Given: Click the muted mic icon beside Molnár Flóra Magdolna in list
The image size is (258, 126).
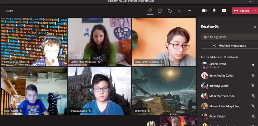Looking at the screenshot, I should tap(253, 106).
